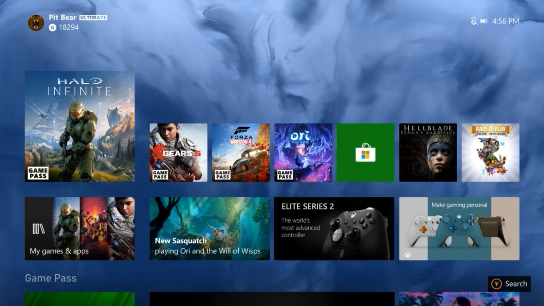Open the Hellblade Senua's Sacrifice tile

tap(428, 152)
